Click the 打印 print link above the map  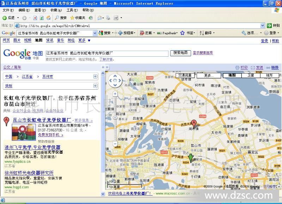click(244, 68)
